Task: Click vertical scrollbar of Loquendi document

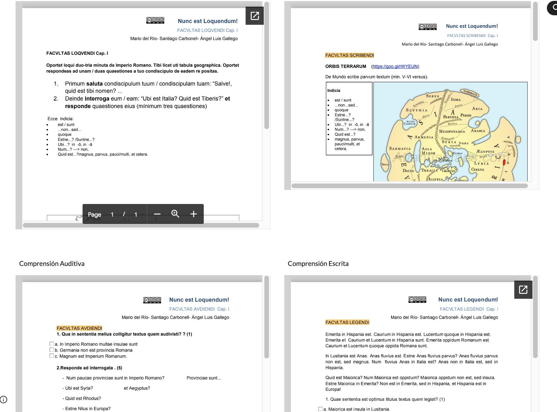Action: [267, 65]
